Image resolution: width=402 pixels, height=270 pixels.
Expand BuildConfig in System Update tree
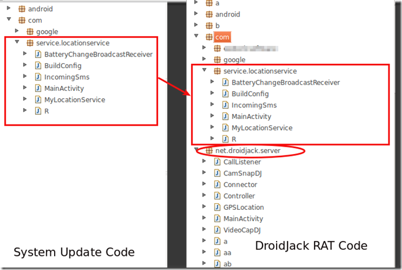25,65
